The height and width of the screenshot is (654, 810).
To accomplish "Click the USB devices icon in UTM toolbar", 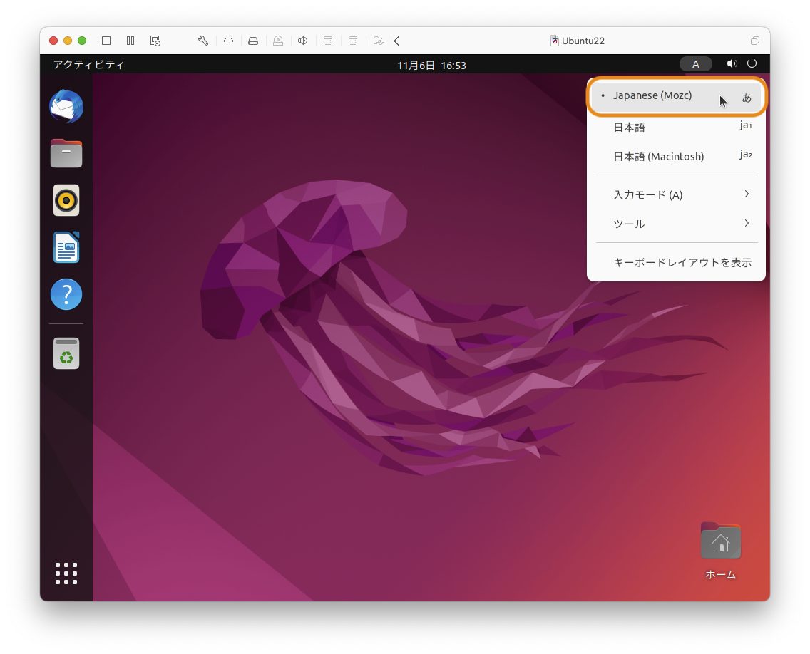I will [278, 41].
